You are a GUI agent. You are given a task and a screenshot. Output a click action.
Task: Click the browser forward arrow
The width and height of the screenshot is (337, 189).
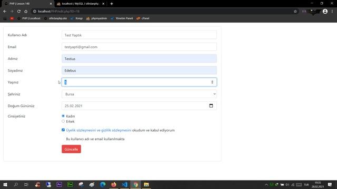(x=12, y=12)
